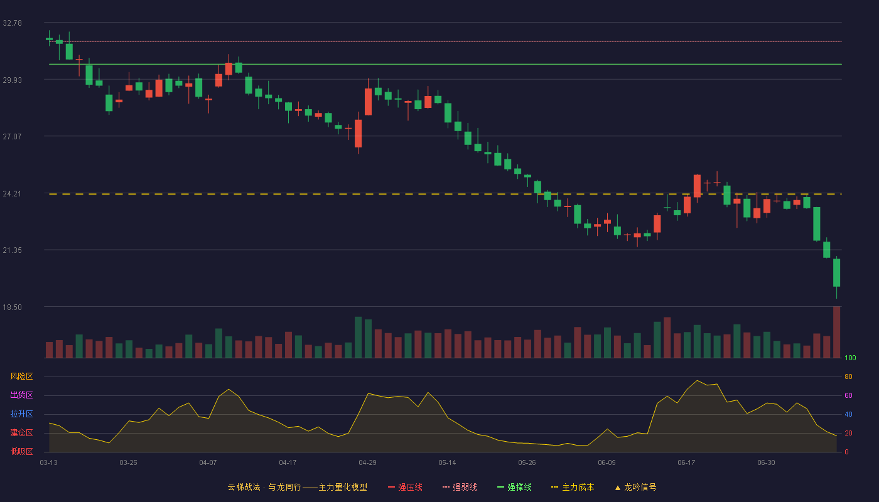Screen dimensions: 879x502
Task: Click the 出货区 zone label
Action: (x=21, y=395)
